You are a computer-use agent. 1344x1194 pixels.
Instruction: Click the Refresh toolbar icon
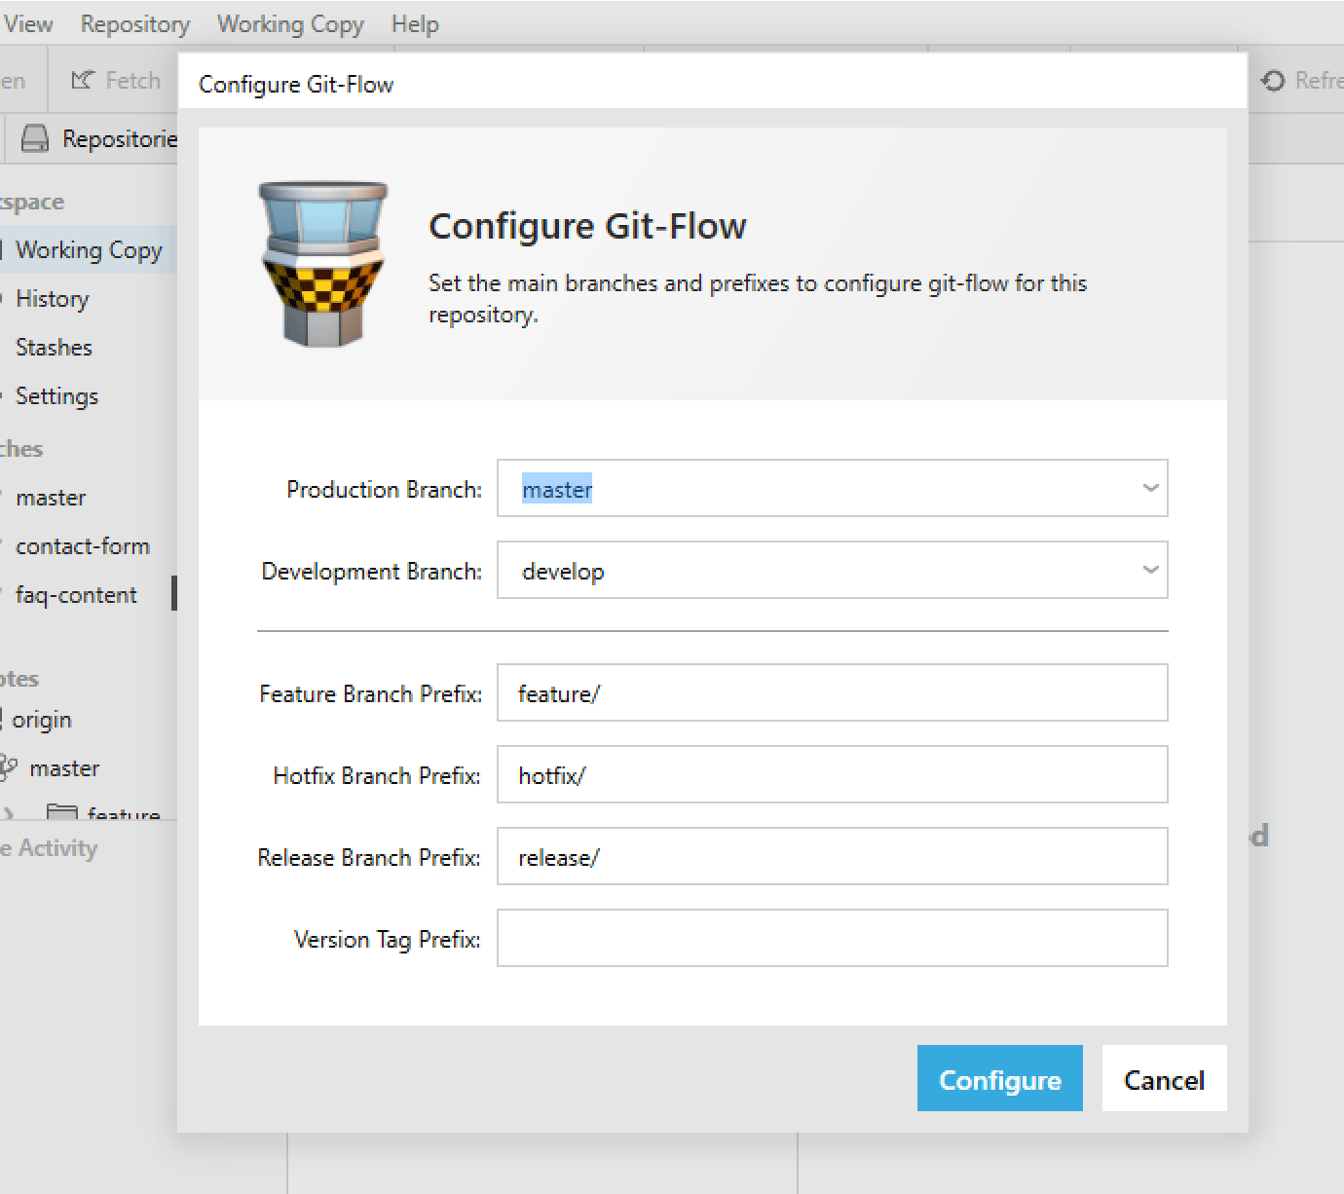[x=1272, y=80]
